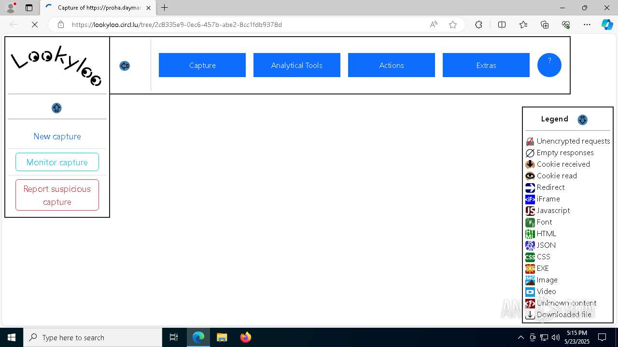618x347 pixels.
Task: Open the notification center
Action: click(602, 337)
